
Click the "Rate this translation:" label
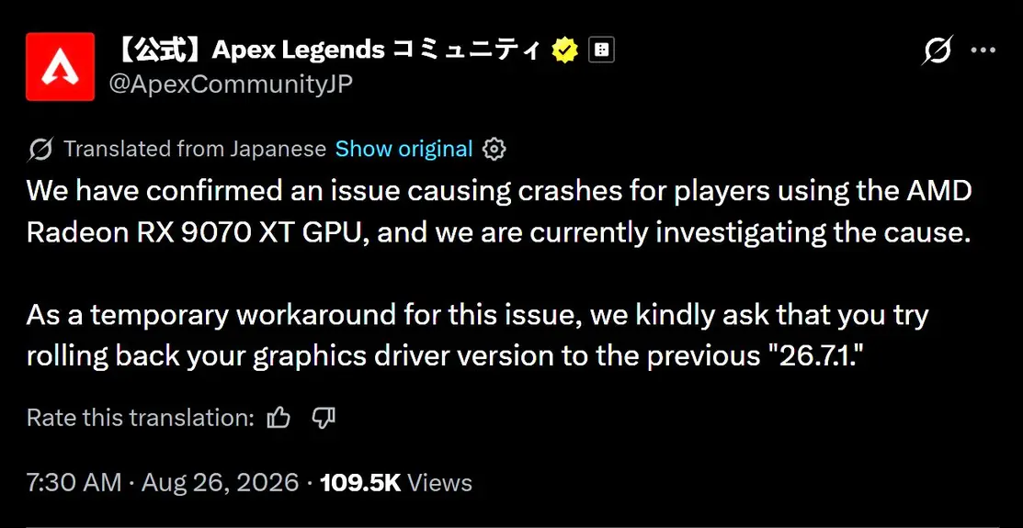[141, 417]
